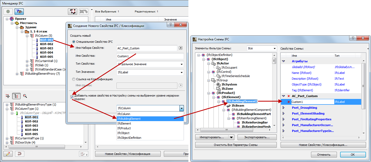371x162 pixels.
Task: Click the magnifier search icon above lower tree
Action: point(25,96)
